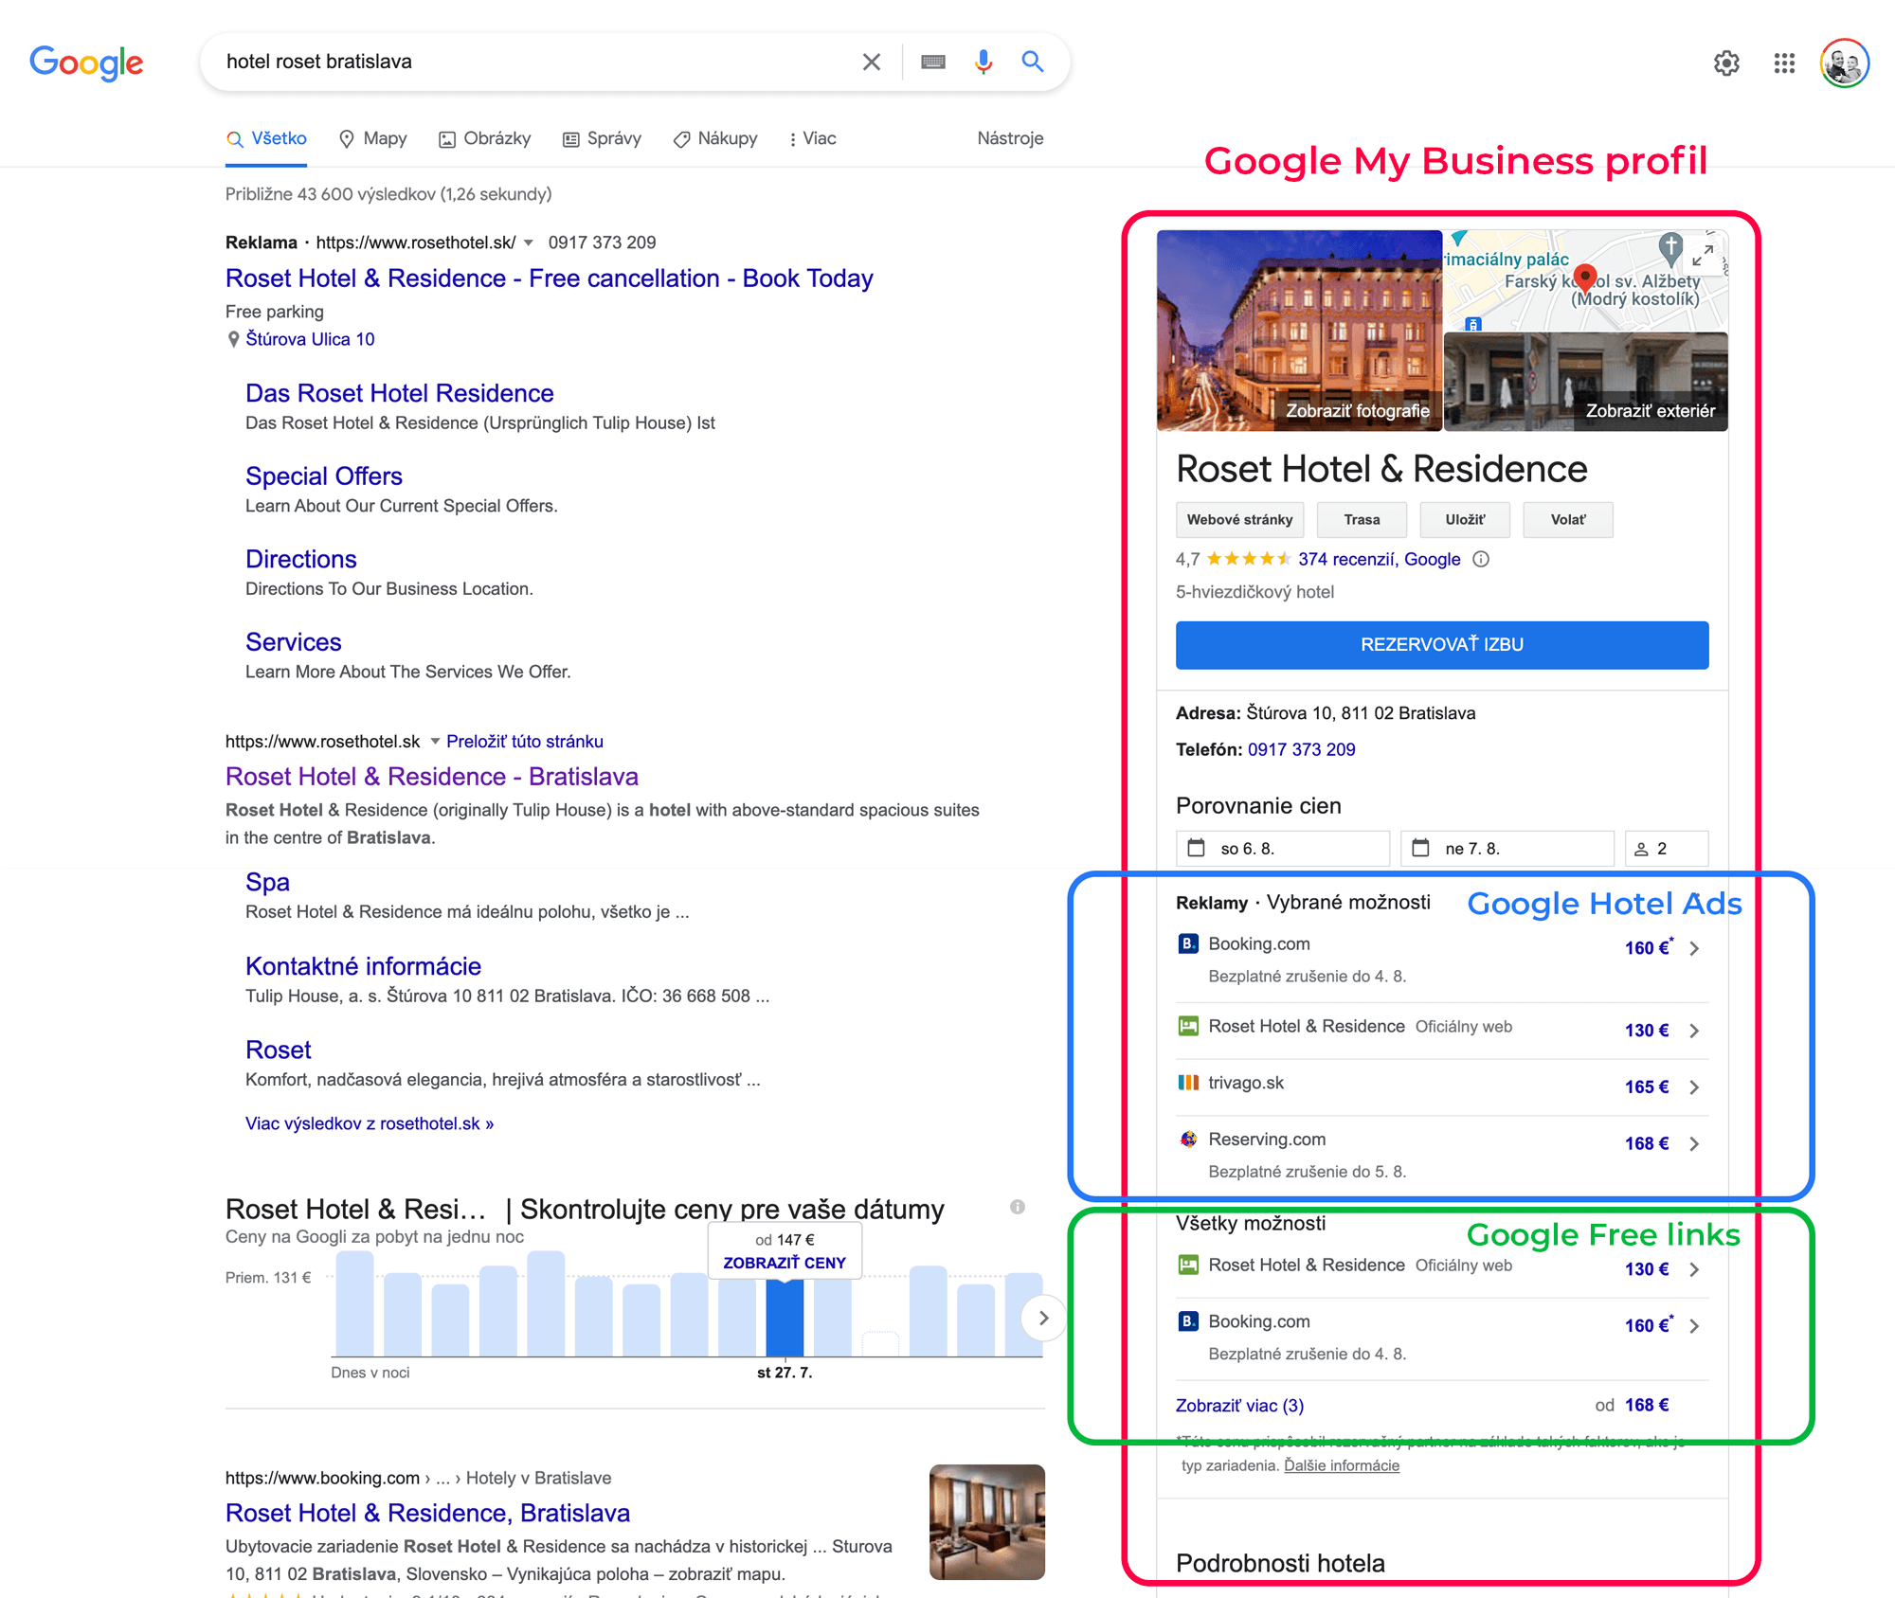Screen dimensions: 1895x1598
Task: Click the info icon next to reviews
Action: coord(1481,560)
